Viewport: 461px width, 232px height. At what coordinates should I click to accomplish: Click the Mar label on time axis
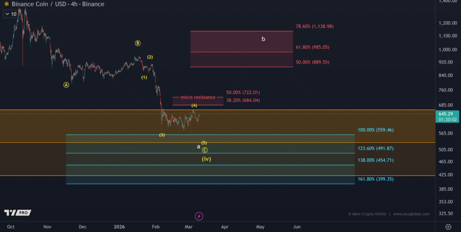click(189, 227)
